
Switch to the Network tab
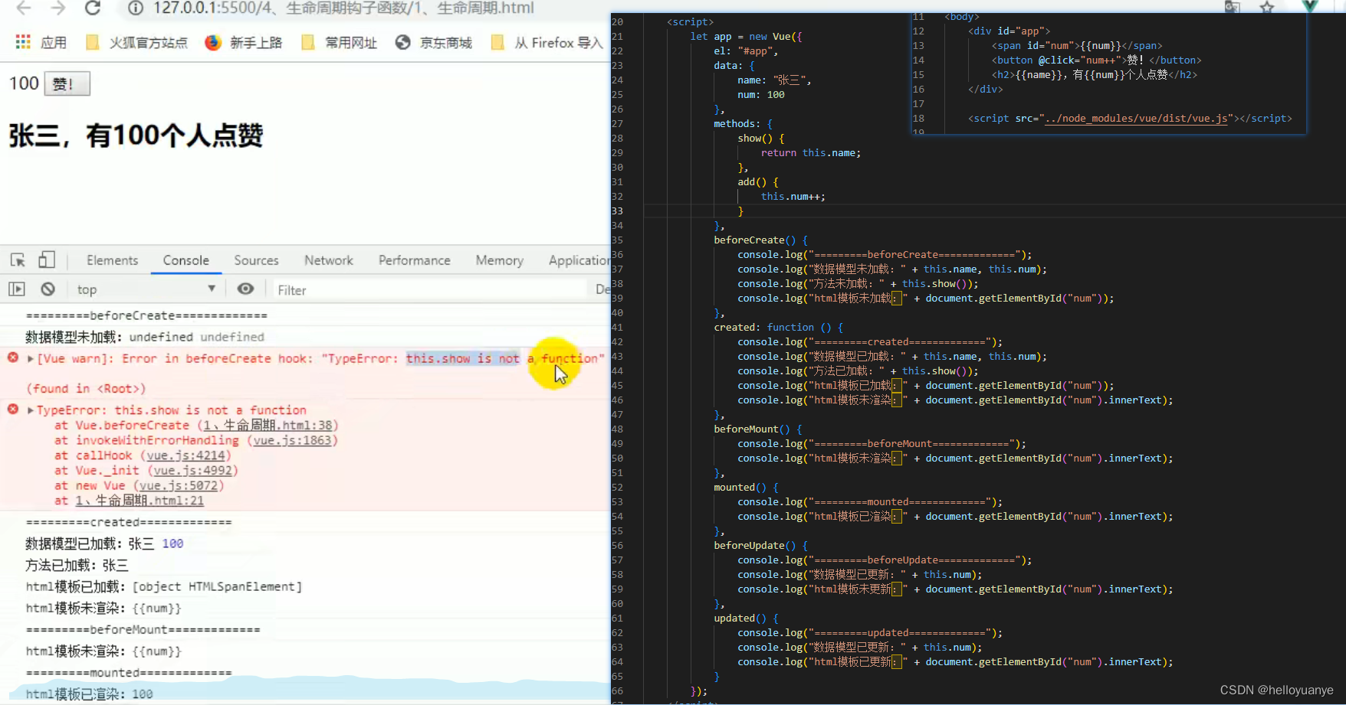click(329, 260)
